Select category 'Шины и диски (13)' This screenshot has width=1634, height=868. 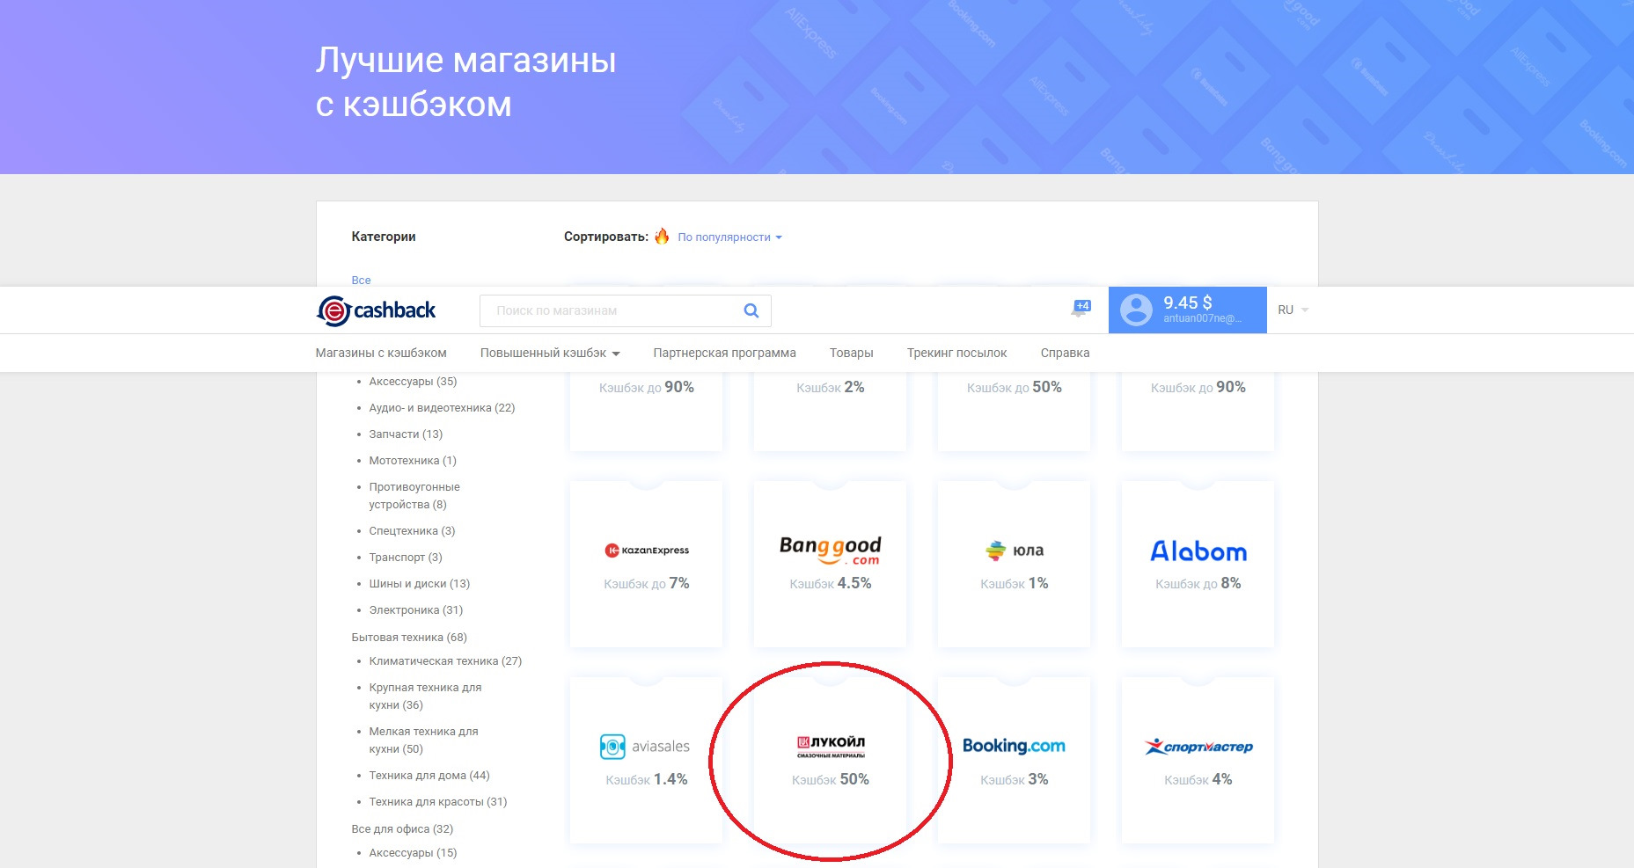point(420,584)
